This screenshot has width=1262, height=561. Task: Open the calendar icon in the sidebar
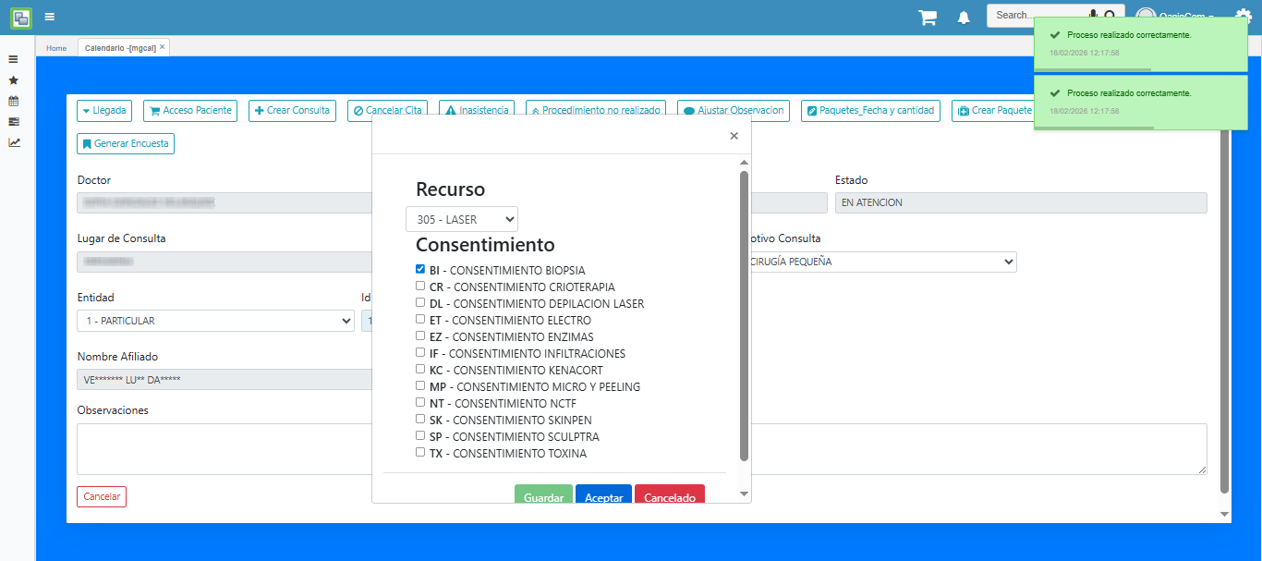(x=13, y=101)
